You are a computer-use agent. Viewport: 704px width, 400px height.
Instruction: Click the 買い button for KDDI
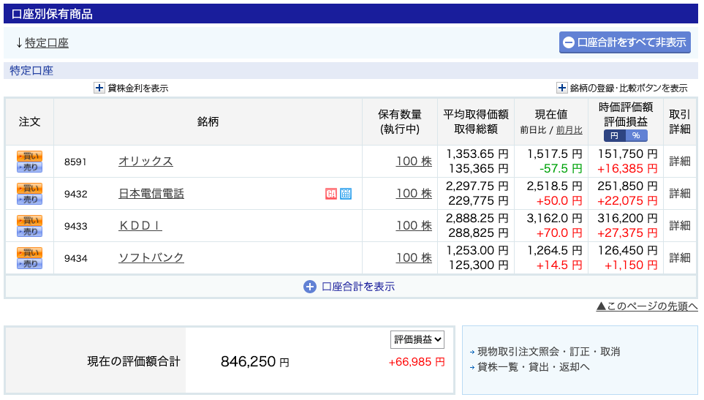(x=30, y=220)
